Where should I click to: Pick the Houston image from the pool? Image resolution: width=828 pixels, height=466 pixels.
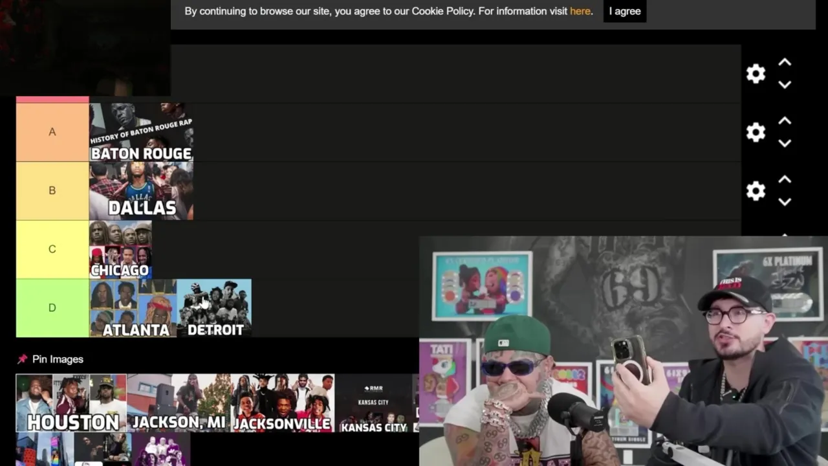point(71,403)
